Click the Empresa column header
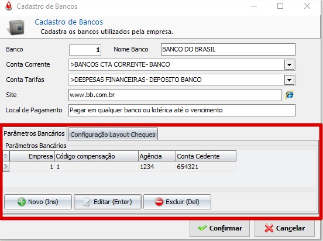Screen dimensions: 323x241 [x=32, y=156]
